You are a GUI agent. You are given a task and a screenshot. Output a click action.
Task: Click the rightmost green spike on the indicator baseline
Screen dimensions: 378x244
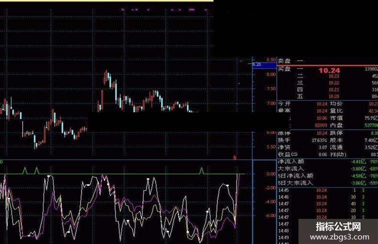(202, 171)
